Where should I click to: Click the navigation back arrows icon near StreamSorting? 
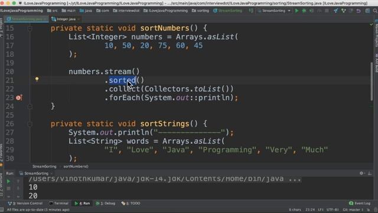click(251, 11)
